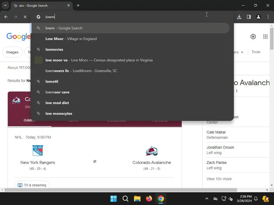Click the Google logo

[x=18, y=37]
